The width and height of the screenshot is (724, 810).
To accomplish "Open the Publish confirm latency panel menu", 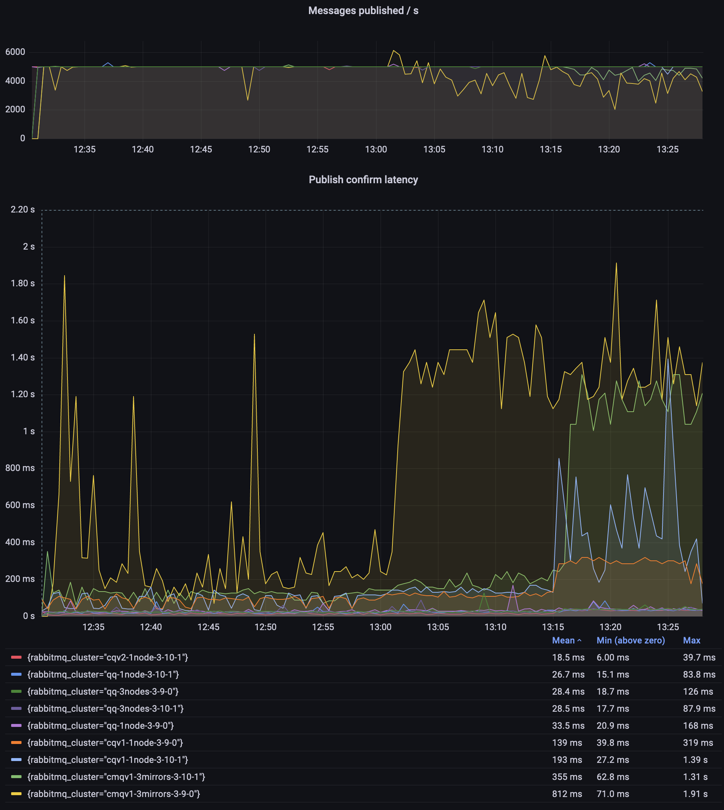I will coord(364,180).
